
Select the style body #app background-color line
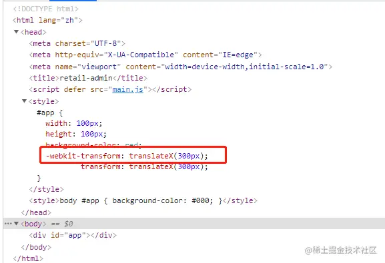tap(143, 200)
